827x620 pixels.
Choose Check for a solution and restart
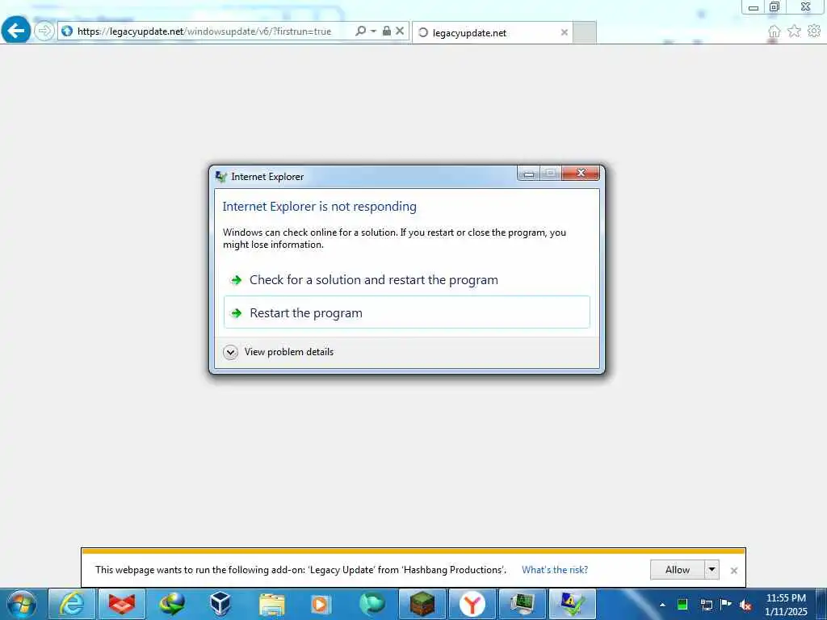407,279
